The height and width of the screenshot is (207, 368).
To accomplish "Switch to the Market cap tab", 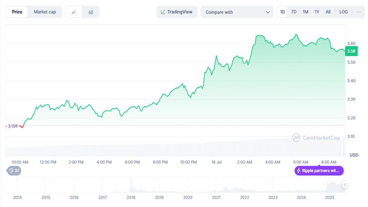I will tap(45, 12).
